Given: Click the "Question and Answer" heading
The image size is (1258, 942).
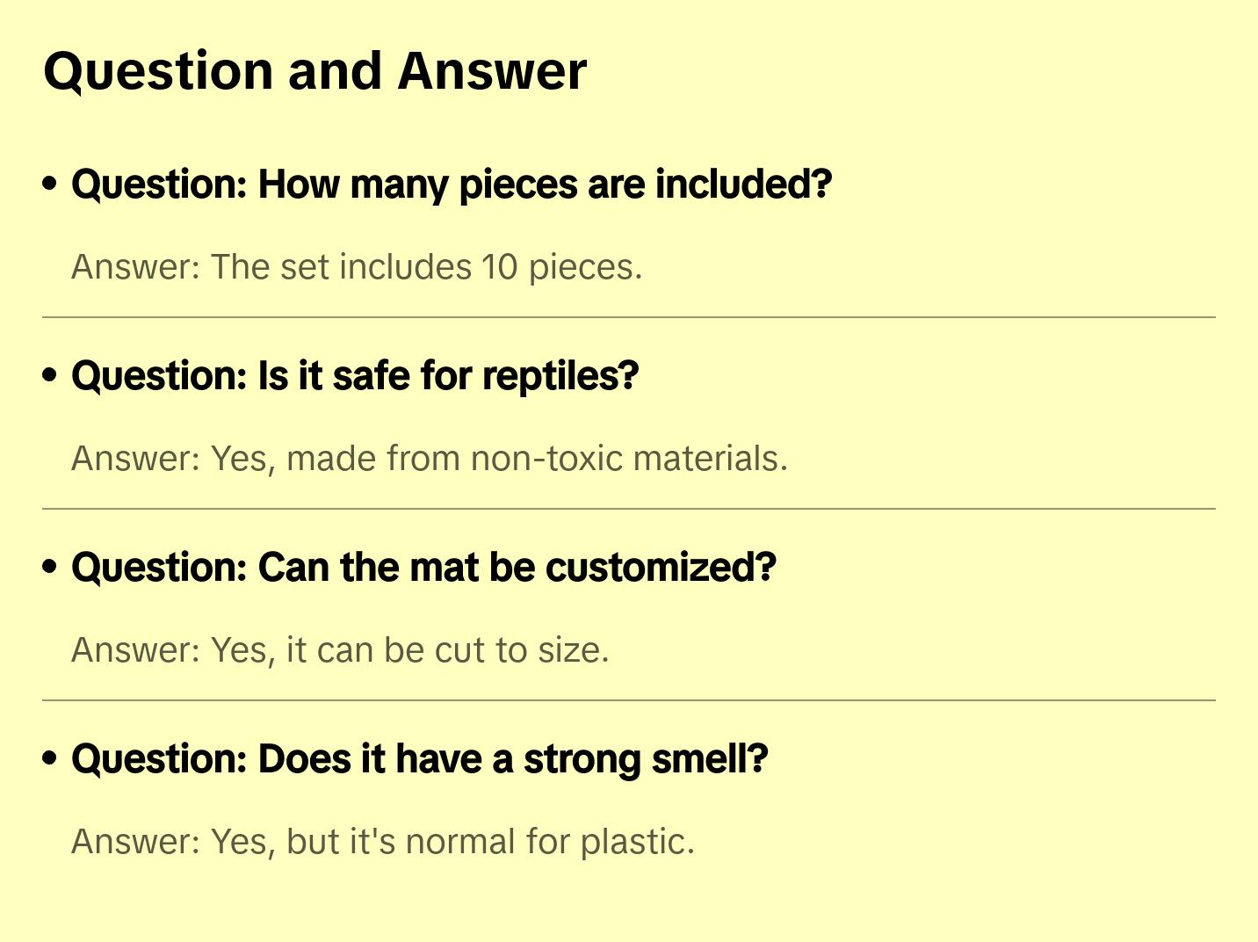Looking at the screenshot, I should tap(315, 71).
